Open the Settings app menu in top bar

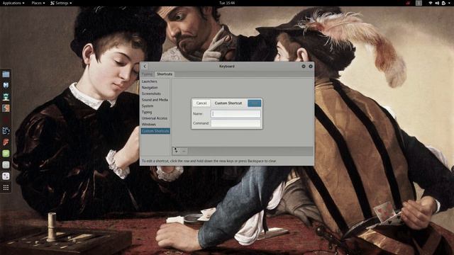click(x=61, y=3)
